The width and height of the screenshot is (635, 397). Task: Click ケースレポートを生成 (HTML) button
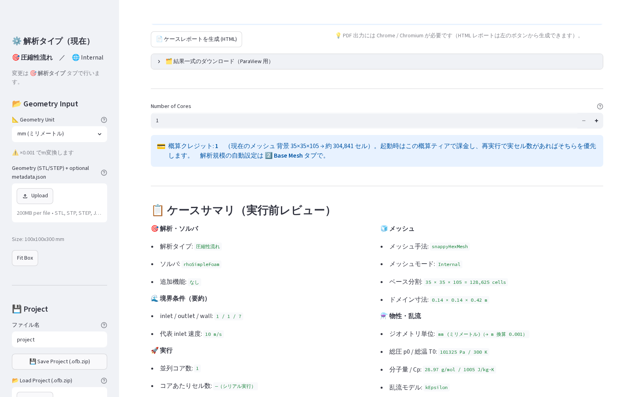[196, 39]
